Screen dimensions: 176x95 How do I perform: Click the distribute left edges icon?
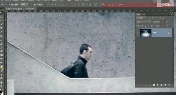[x=83, y=4]
